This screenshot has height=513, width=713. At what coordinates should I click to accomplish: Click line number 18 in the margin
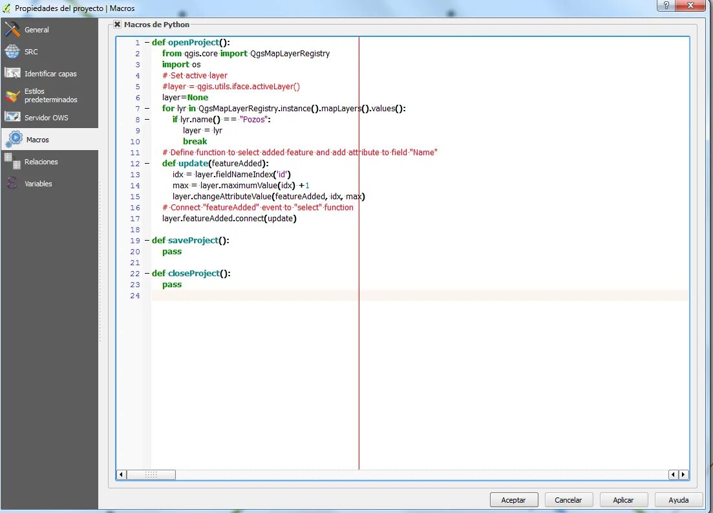click(x=135, y=230)
